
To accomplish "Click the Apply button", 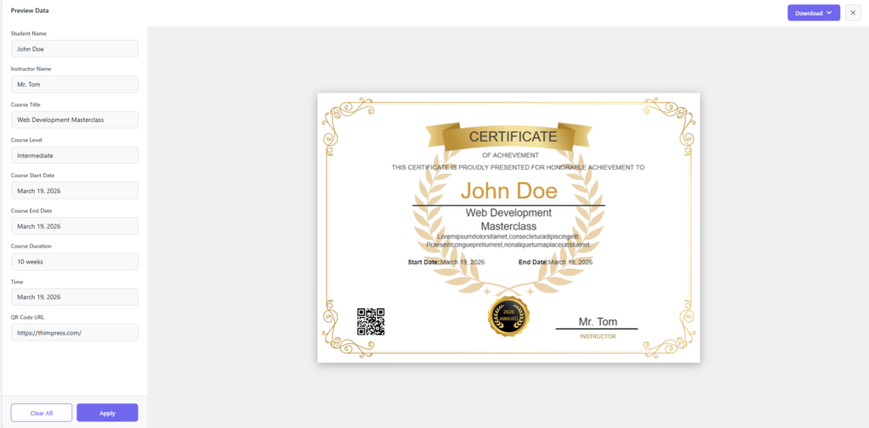I will point(107,413).
